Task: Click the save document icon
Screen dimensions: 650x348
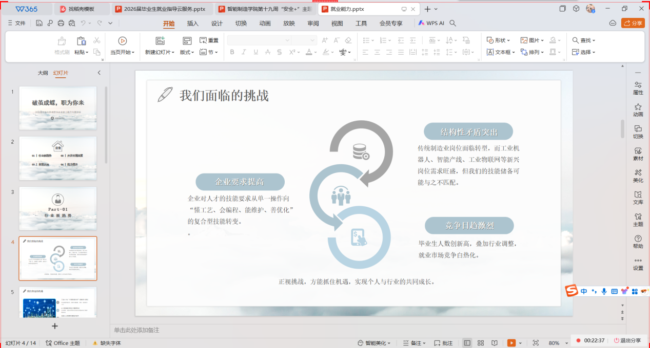Action: point(40,23)
